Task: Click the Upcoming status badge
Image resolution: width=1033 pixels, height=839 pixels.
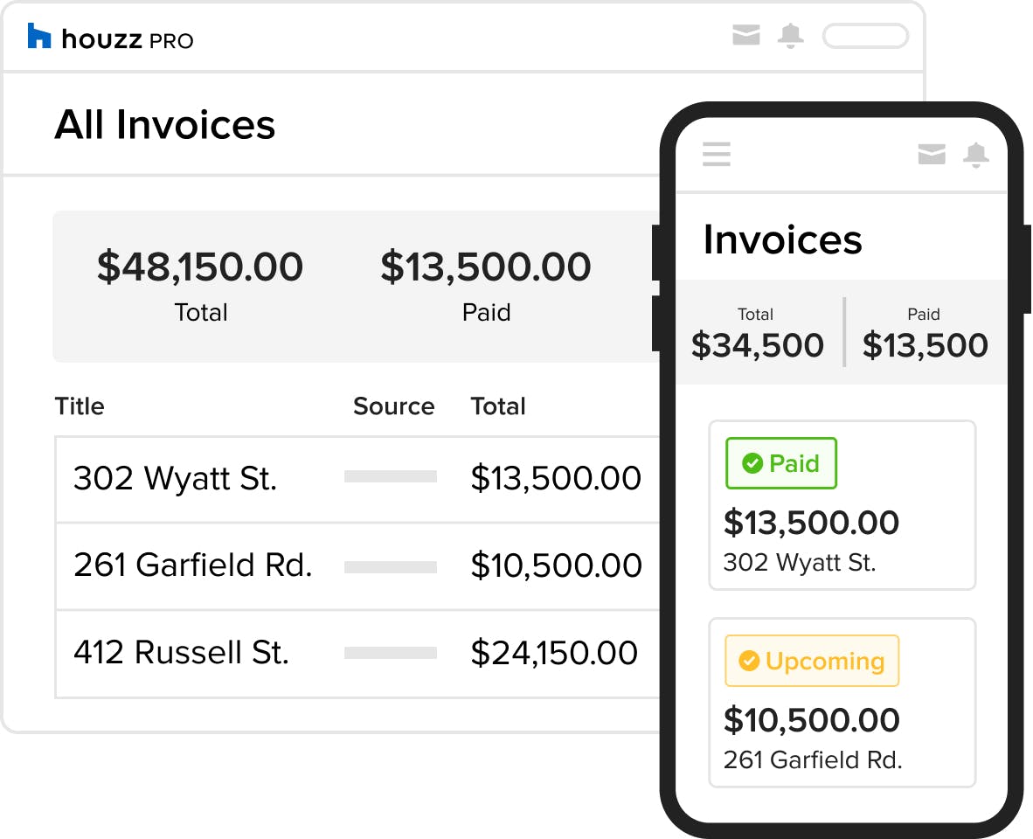Action: [812, 661]
